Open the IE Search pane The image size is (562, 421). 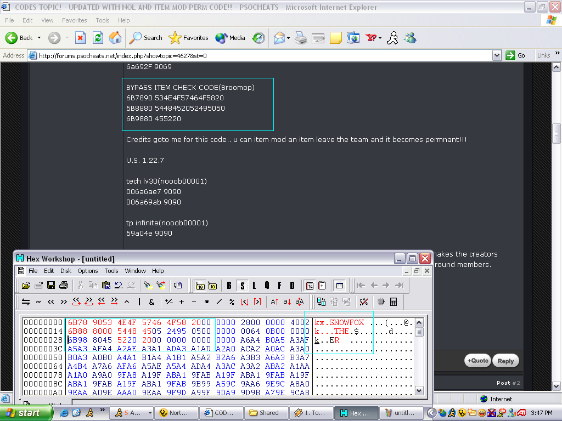point(145,38)
